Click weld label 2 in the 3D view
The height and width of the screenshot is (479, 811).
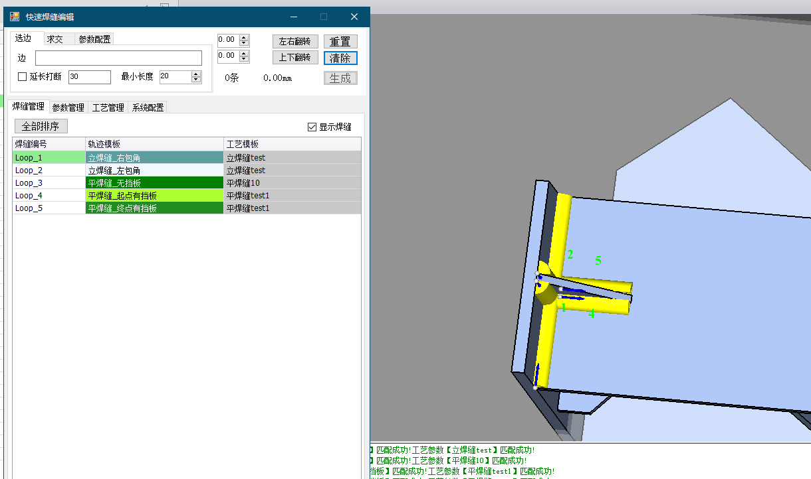coord(570,254)
